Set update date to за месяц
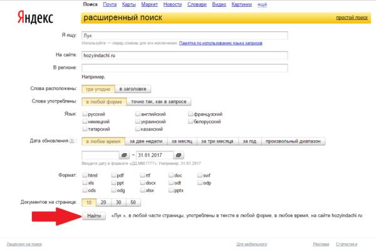 pos(181,142)
